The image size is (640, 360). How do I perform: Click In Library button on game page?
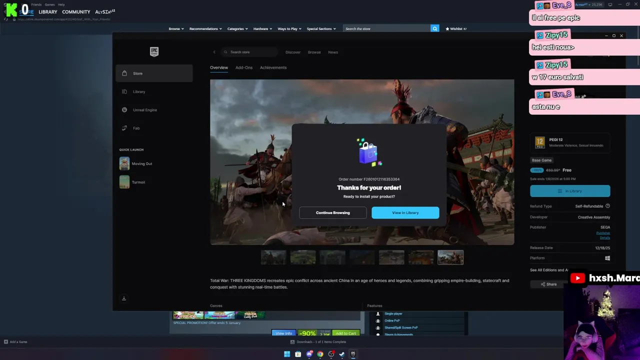pyautogui.click(x=570, y=191)
